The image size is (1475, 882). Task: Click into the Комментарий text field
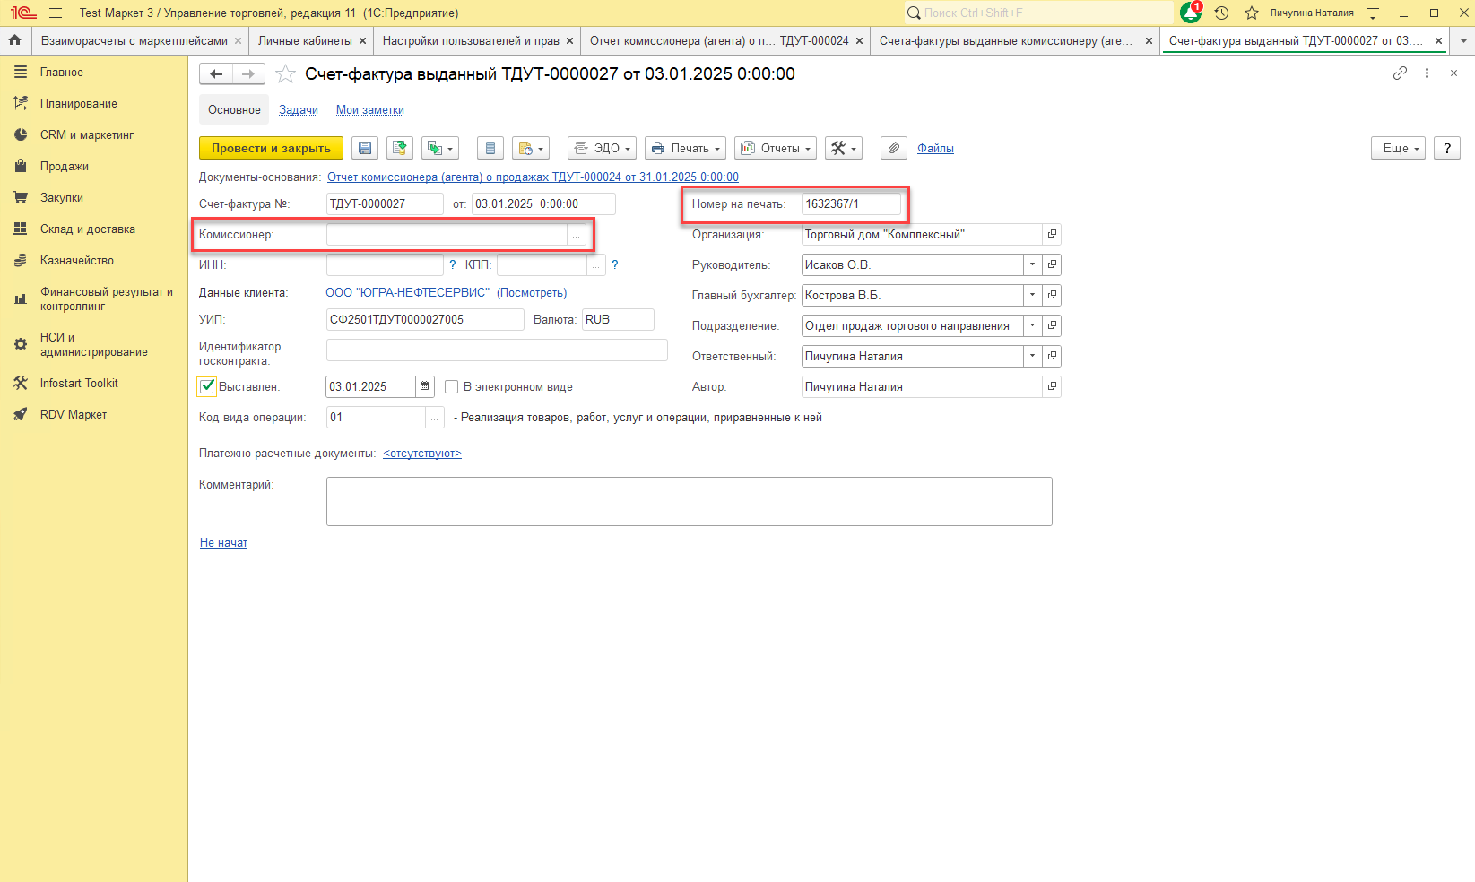click(689, 501)
